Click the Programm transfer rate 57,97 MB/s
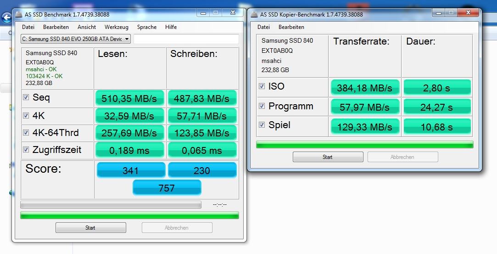The image size is (497, 254). (364, 107)
